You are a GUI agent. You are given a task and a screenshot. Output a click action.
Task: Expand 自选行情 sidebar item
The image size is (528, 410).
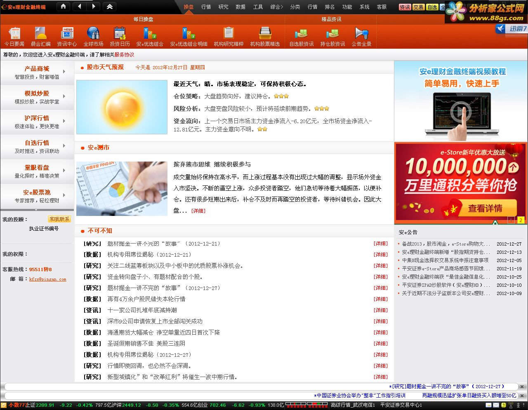(x=37, y=147)
